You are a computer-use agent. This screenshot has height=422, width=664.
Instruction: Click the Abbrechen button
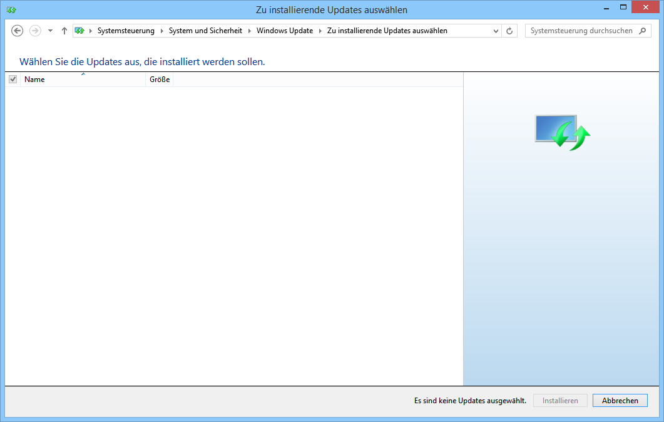click(x=620, y=400)
